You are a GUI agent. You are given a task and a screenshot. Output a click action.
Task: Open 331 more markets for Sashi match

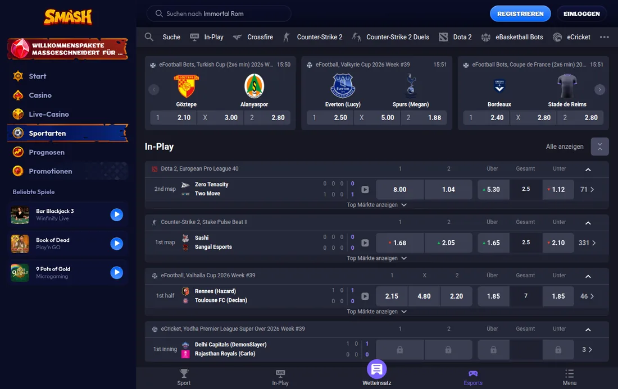pyautogui.click(x=587, y=243)
